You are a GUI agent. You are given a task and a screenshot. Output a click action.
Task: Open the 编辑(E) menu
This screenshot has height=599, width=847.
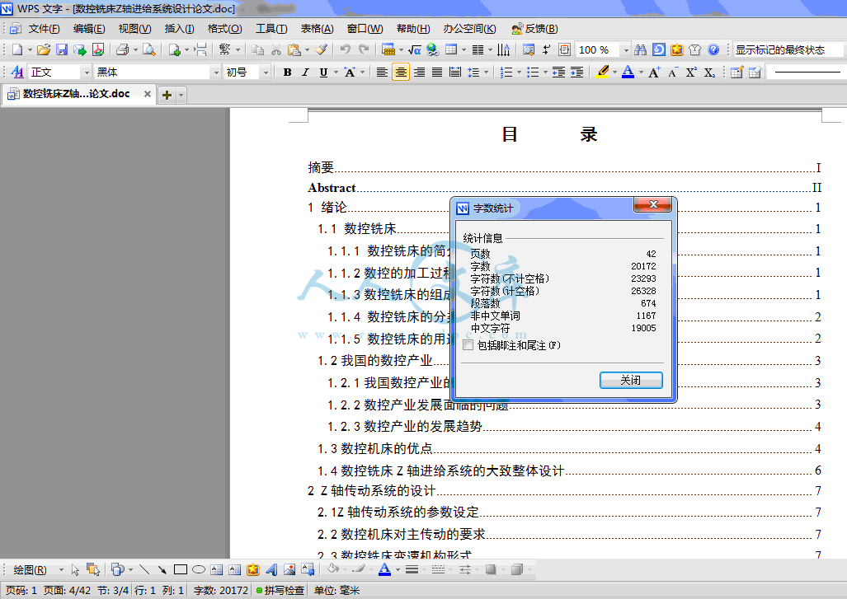pyautogui.click(x=89, y=29)
